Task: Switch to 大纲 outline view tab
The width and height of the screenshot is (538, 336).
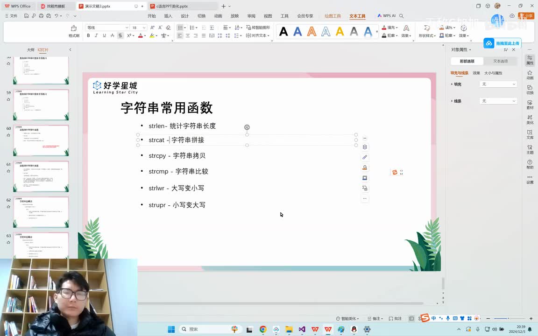Action: 30,50
